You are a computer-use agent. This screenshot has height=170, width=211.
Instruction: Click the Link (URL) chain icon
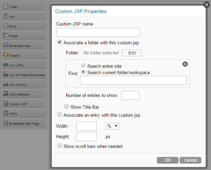click(5, 65)
